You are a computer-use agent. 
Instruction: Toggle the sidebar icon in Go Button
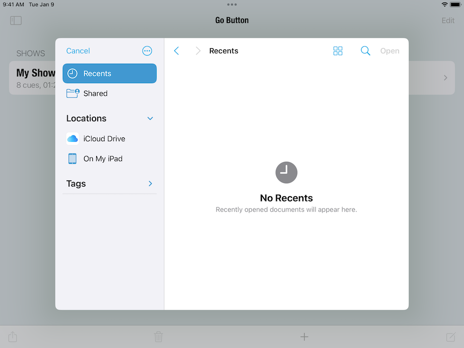(16, 20)
